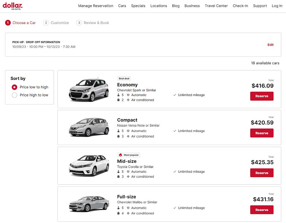Click step 2 Customize indicator
Viewport: 286px width, 223px height.
pos(46,23)
